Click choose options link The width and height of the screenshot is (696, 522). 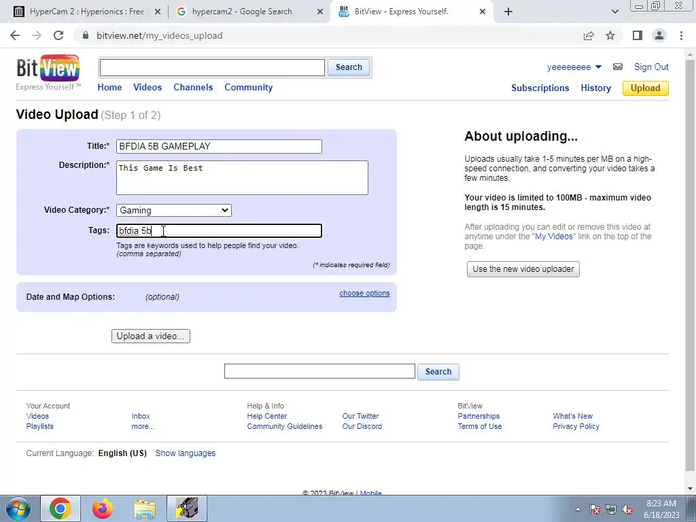[x=364, y=293]
